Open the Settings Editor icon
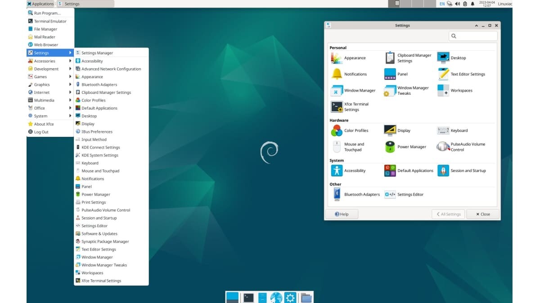Viewport: 540px width, 303px height. (x=390, y=194)
